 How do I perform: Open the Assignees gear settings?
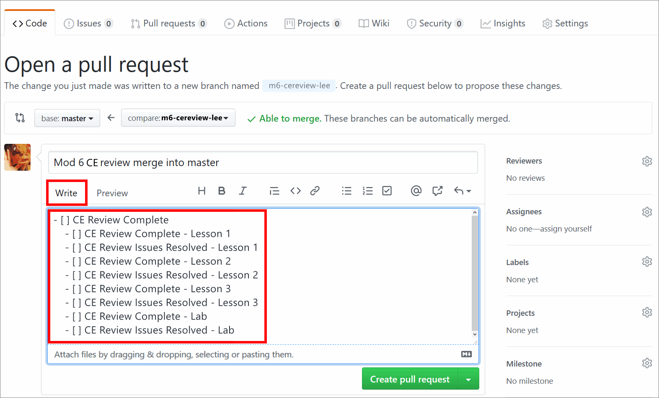(x=647, y=212)
